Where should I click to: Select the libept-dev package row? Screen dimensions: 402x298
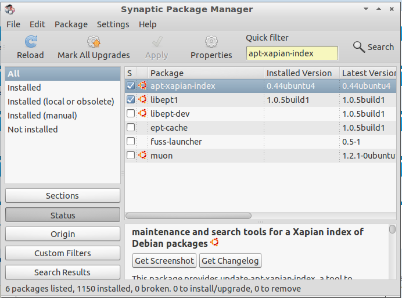(x=260, y=113)
